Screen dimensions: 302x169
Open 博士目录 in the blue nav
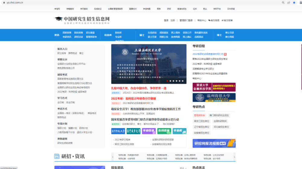coord(230,32)
